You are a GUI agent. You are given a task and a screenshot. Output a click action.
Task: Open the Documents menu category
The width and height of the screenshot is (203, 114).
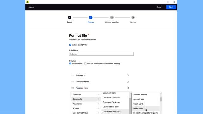tap(86, 99)
